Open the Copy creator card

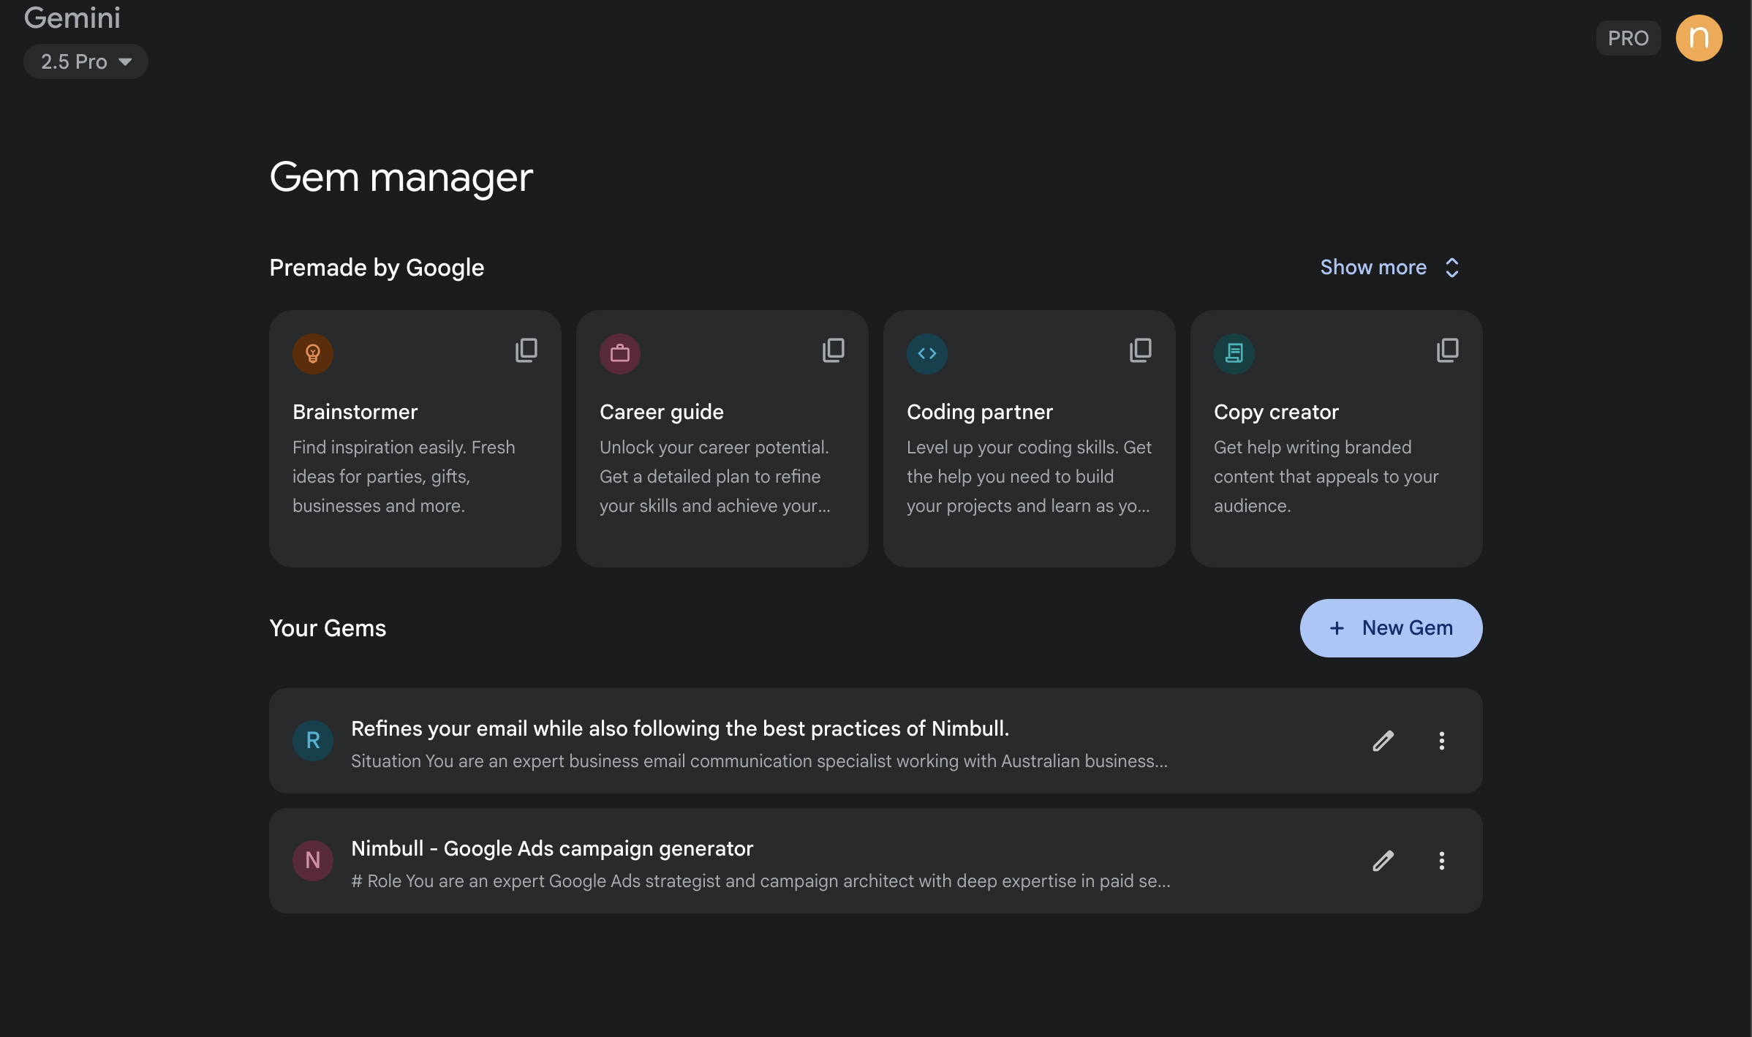pos(1337,439)
